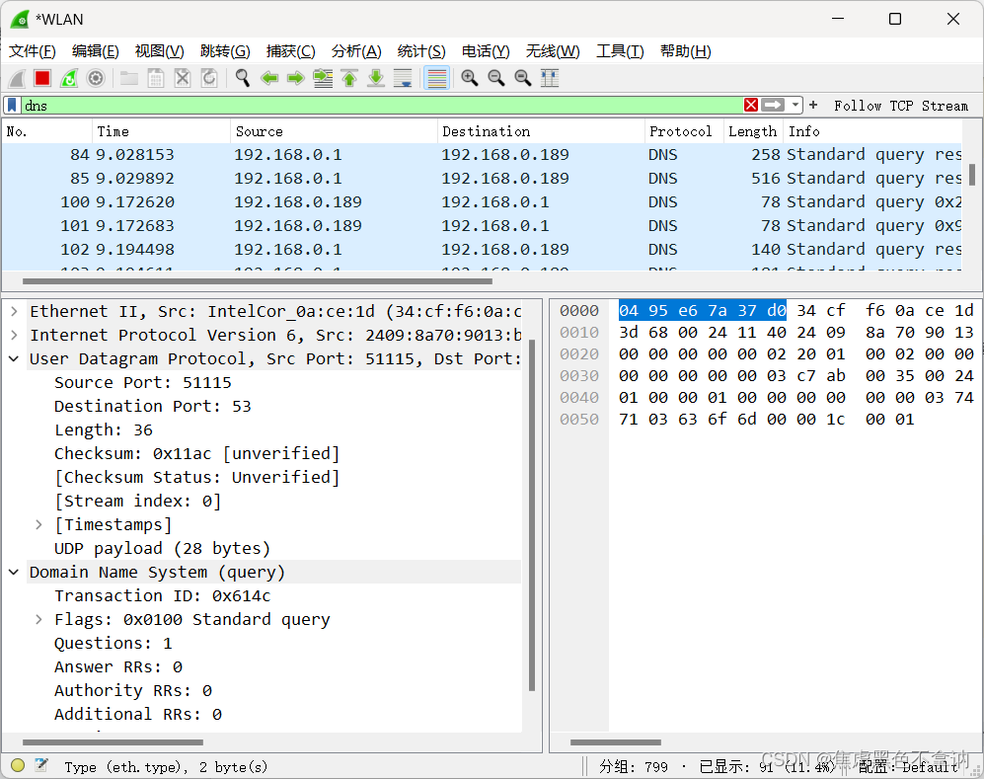Click highlighted hex bytes 04 95 e6 7a 37 d0
This screenshot has height=779, width=984.
[703, 310]
